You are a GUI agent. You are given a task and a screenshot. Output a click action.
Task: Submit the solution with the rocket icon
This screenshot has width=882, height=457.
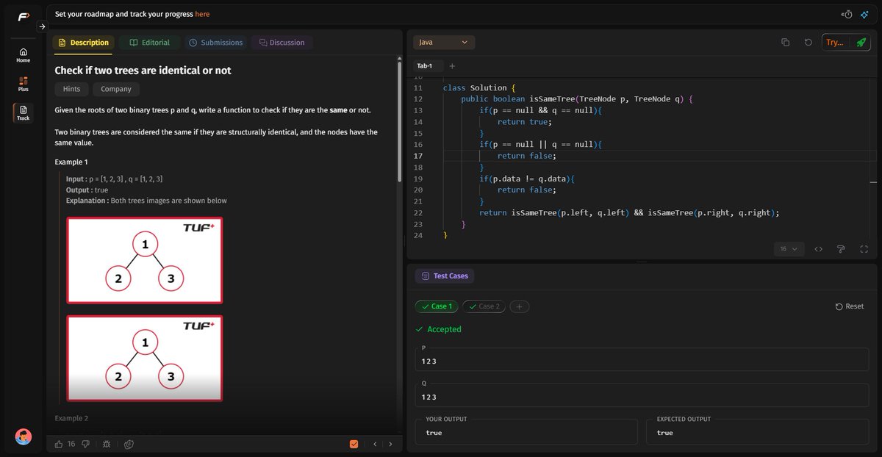861,43
